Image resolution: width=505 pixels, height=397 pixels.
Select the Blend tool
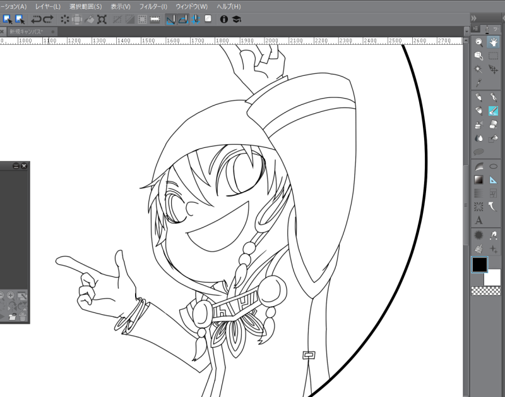coord(479,138)
